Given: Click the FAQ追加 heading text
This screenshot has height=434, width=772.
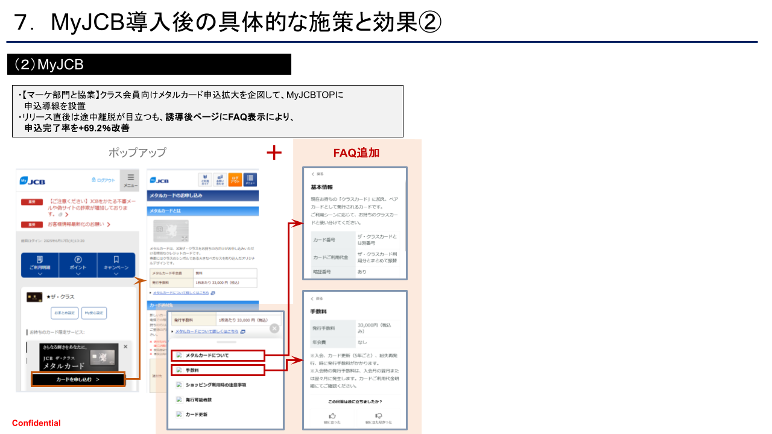Looking at the screenshot, I should [356, 153].
